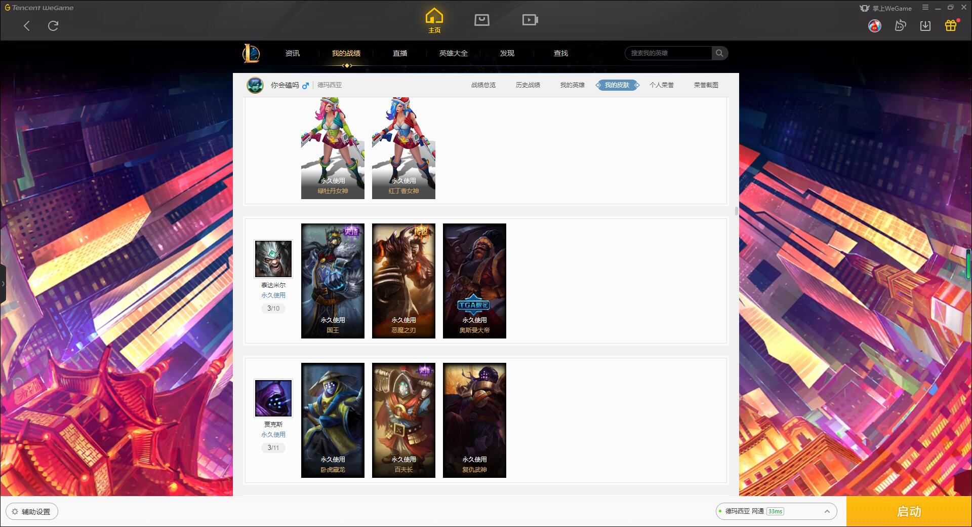Open the download manager icon
This screenshot has height=527, width=972.
[925, 26]
